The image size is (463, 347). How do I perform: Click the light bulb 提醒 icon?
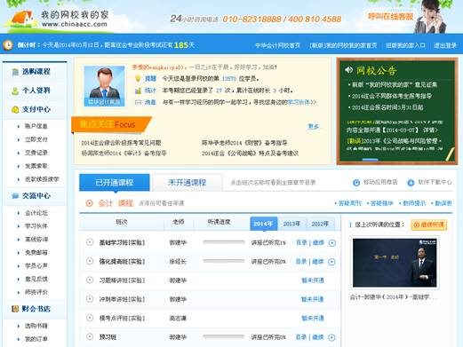pyautogui.click(x=138, y=78)
